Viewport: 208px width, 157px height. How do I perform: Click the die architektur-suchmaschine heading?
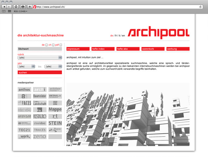pos(41,35)
